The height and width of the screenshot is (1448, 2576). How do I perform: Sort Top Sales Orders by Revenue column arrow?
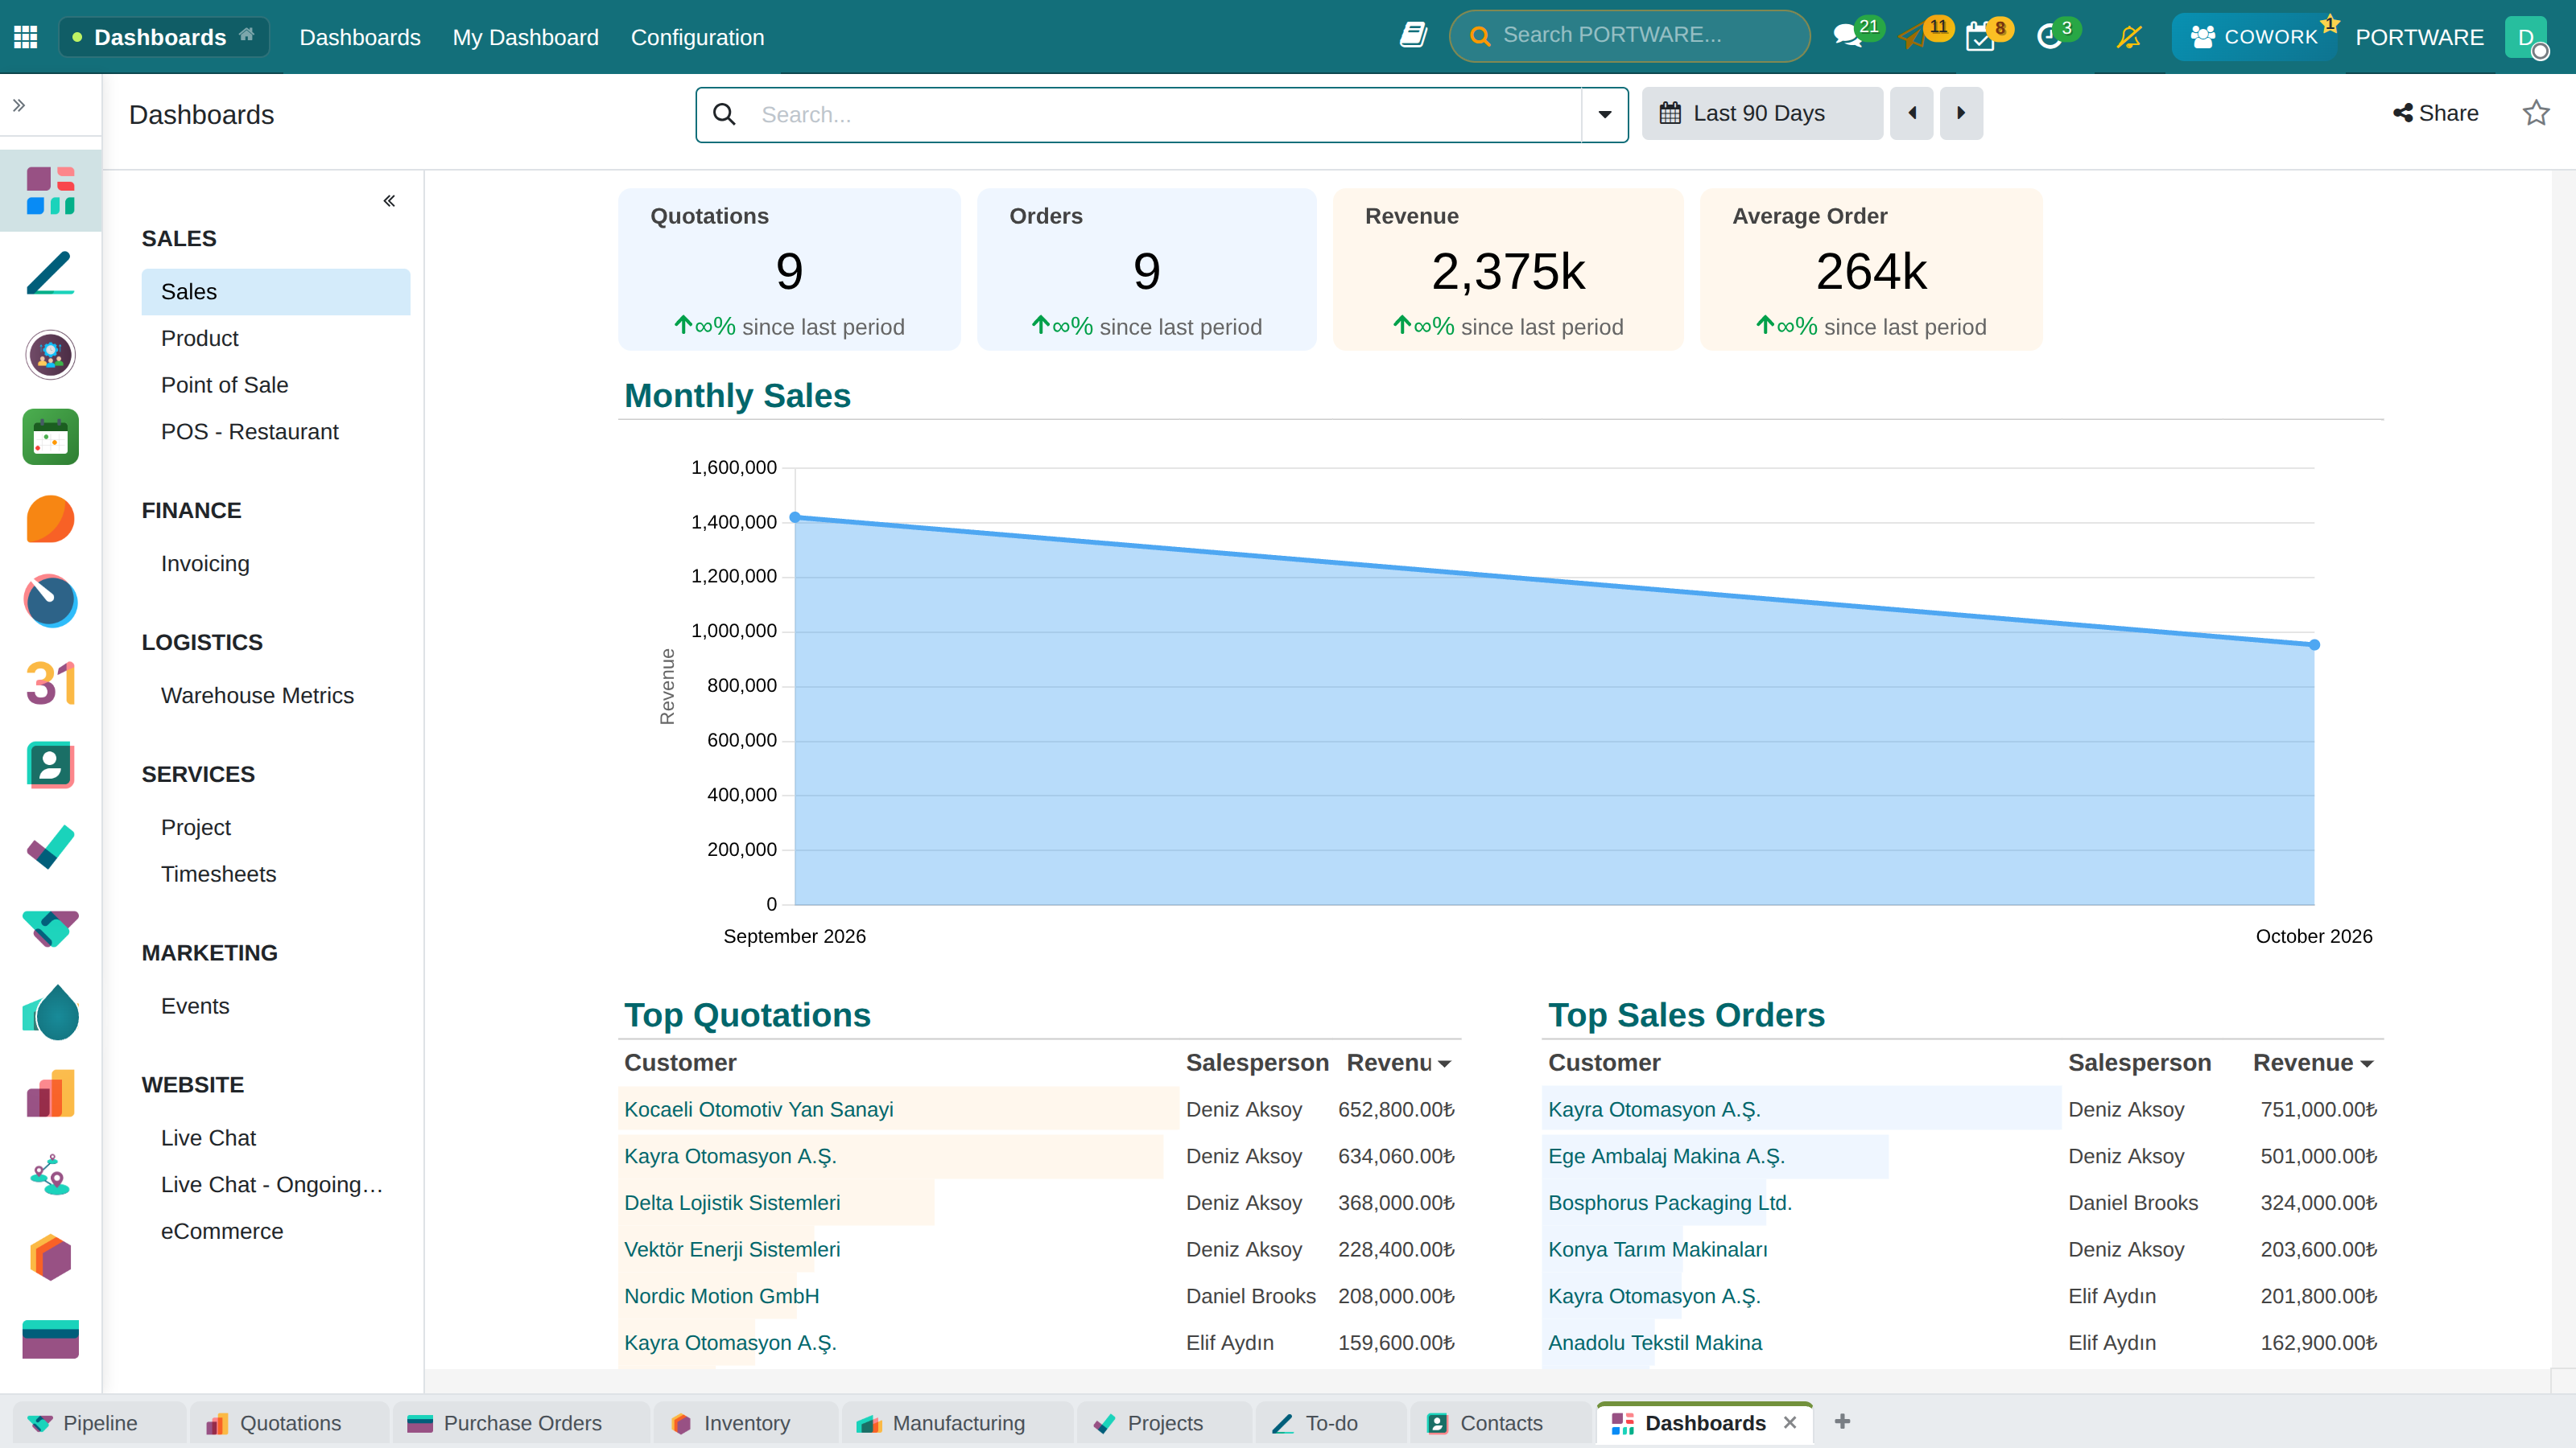click(2367, 1064)
